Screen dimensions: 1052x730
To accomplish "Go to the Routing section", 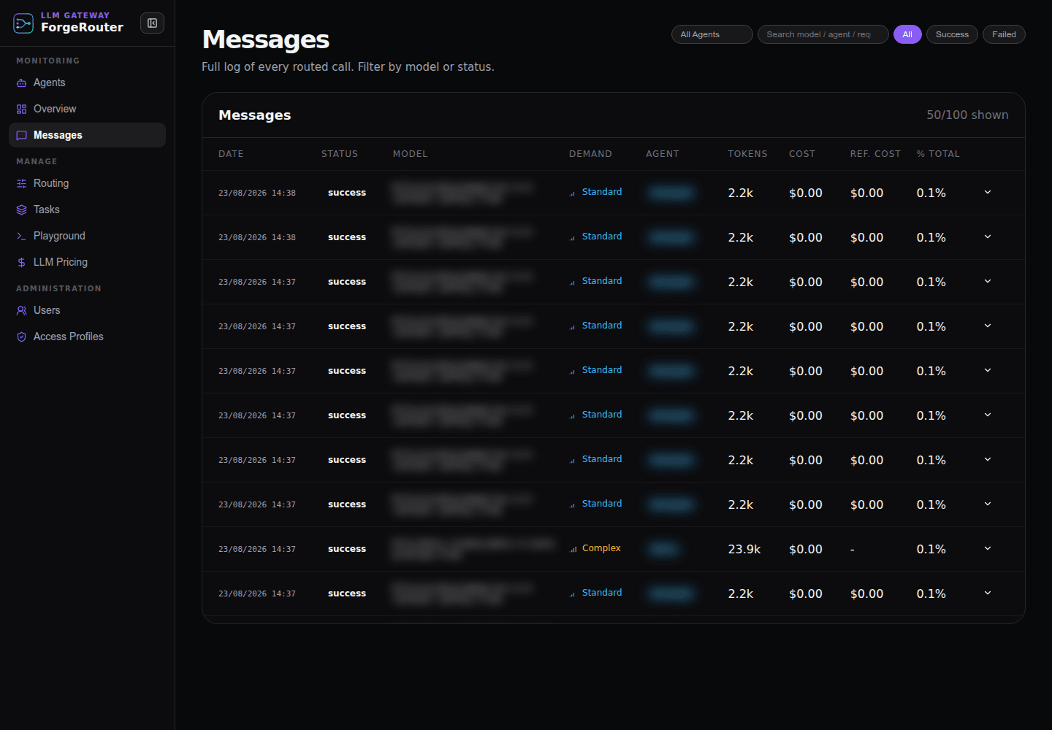I will (87, 184).
